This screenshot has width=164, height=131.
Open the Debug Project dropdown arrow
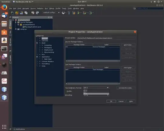(87, 13)
